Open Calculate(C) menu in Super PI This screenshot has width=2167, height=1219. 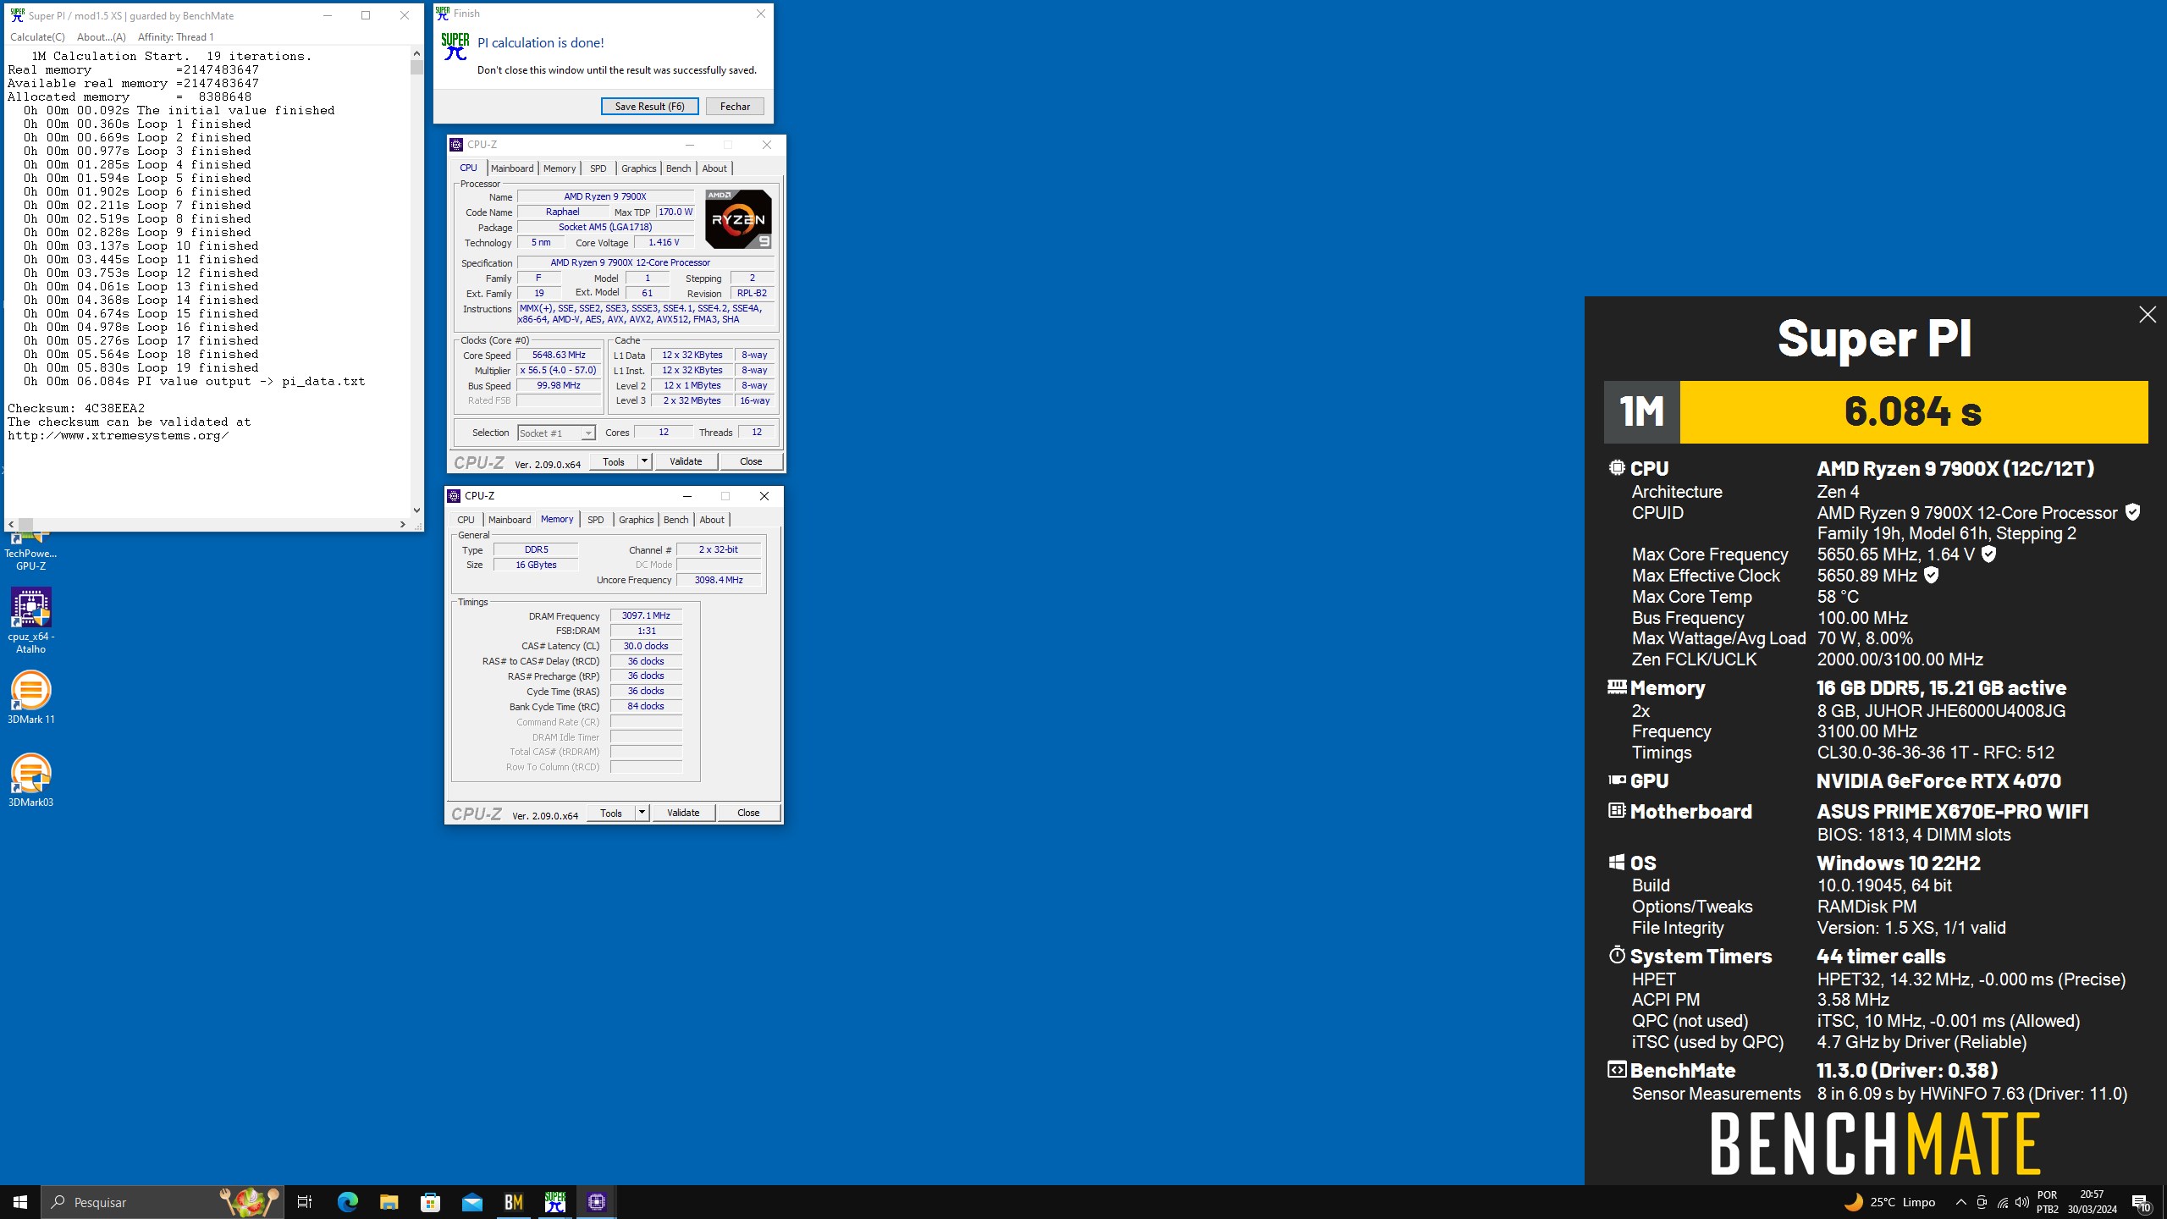tap(37, 37)
